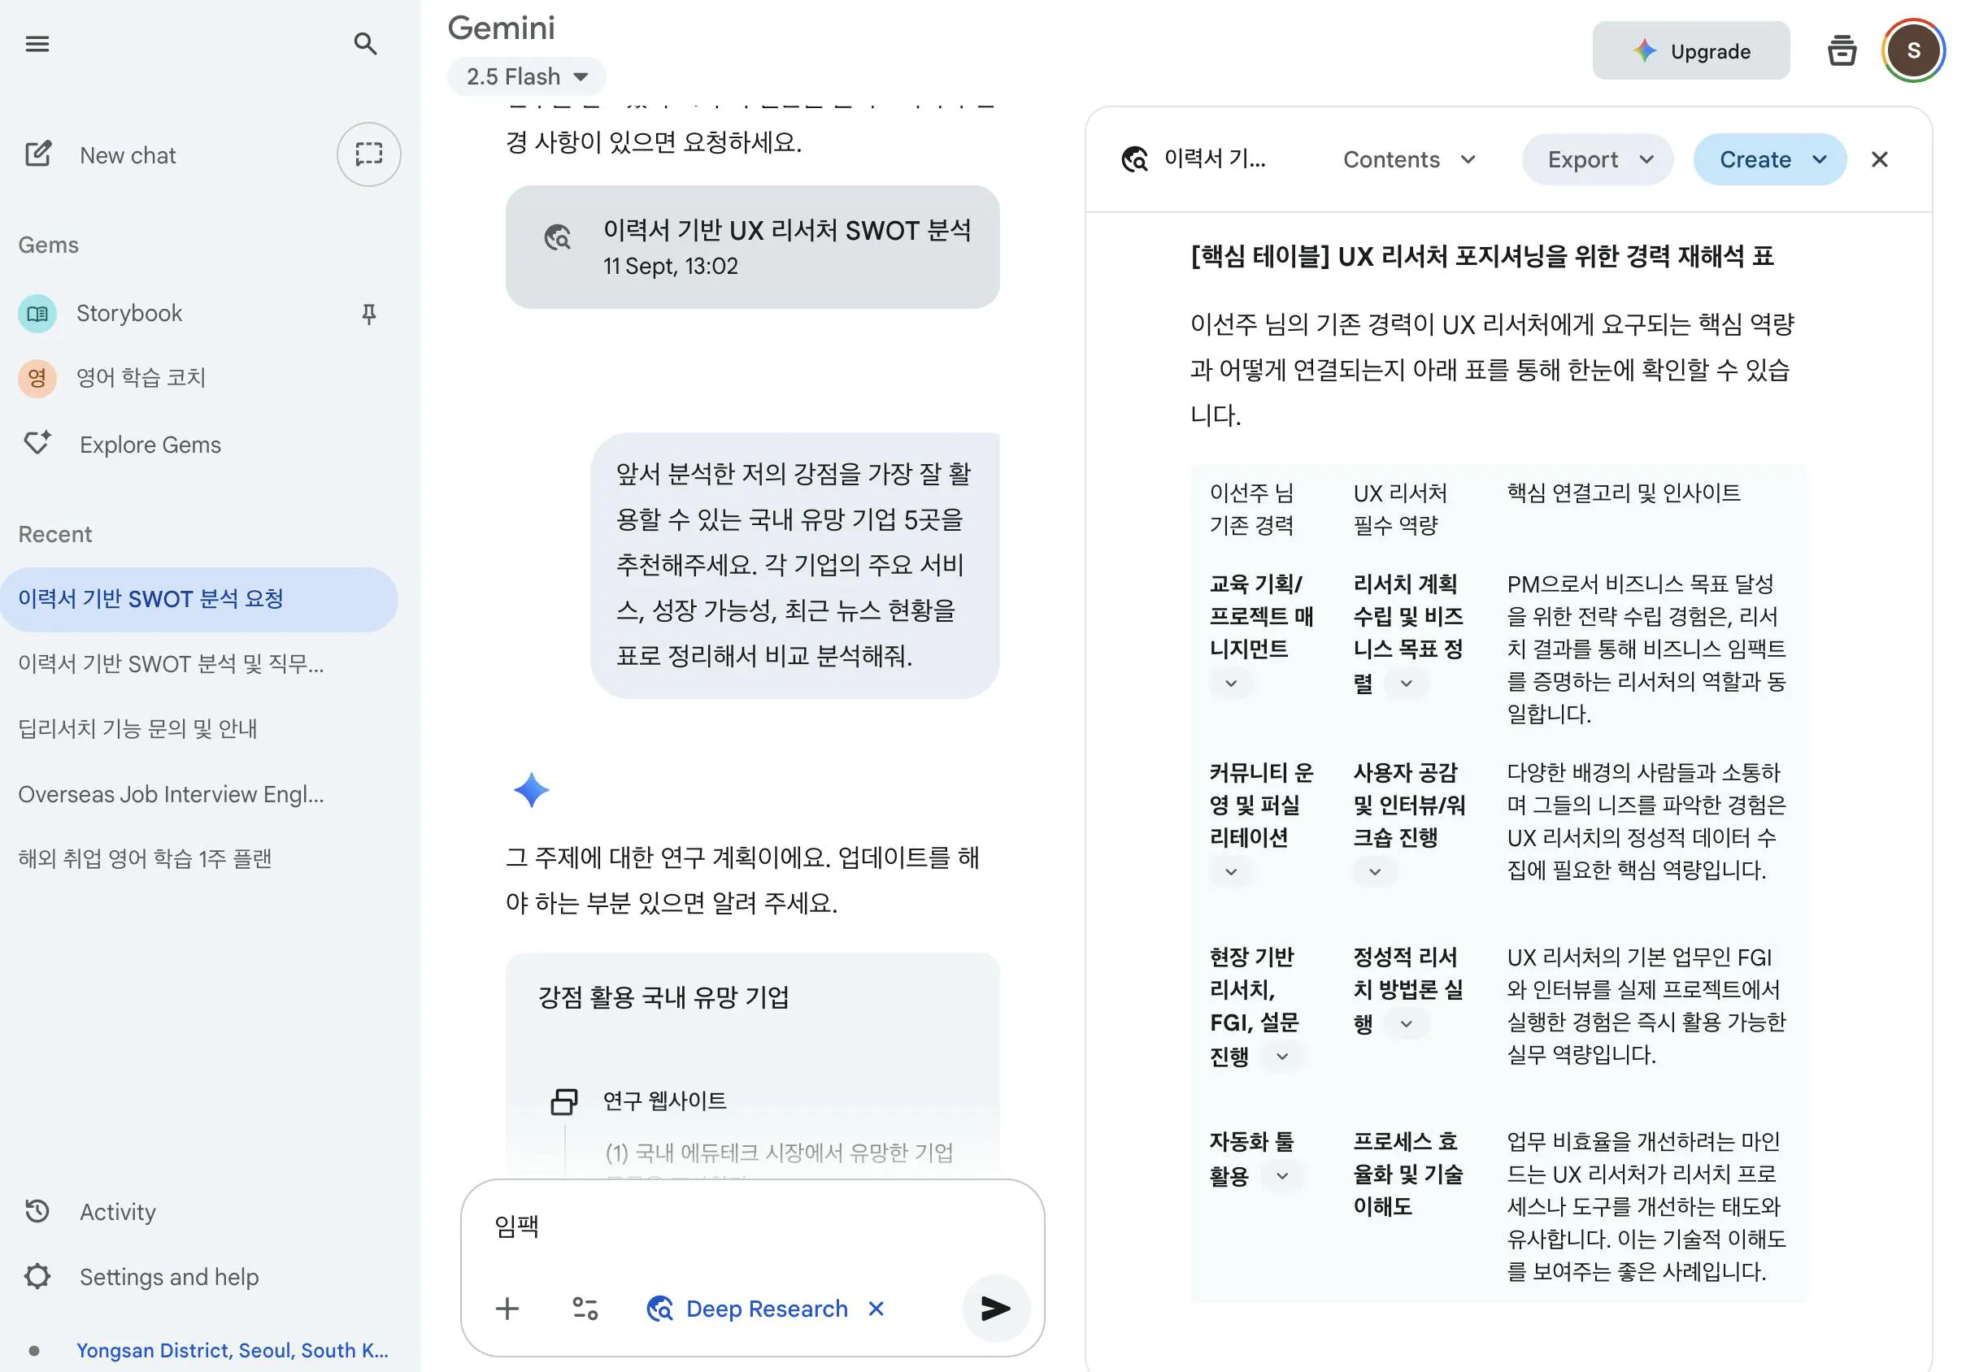This screenshot has width=1966, height=1372.
Task: Expand the 커뮤니티 운영 및 퍼실리테이션 chevron
Action: tap(1230, 871)
